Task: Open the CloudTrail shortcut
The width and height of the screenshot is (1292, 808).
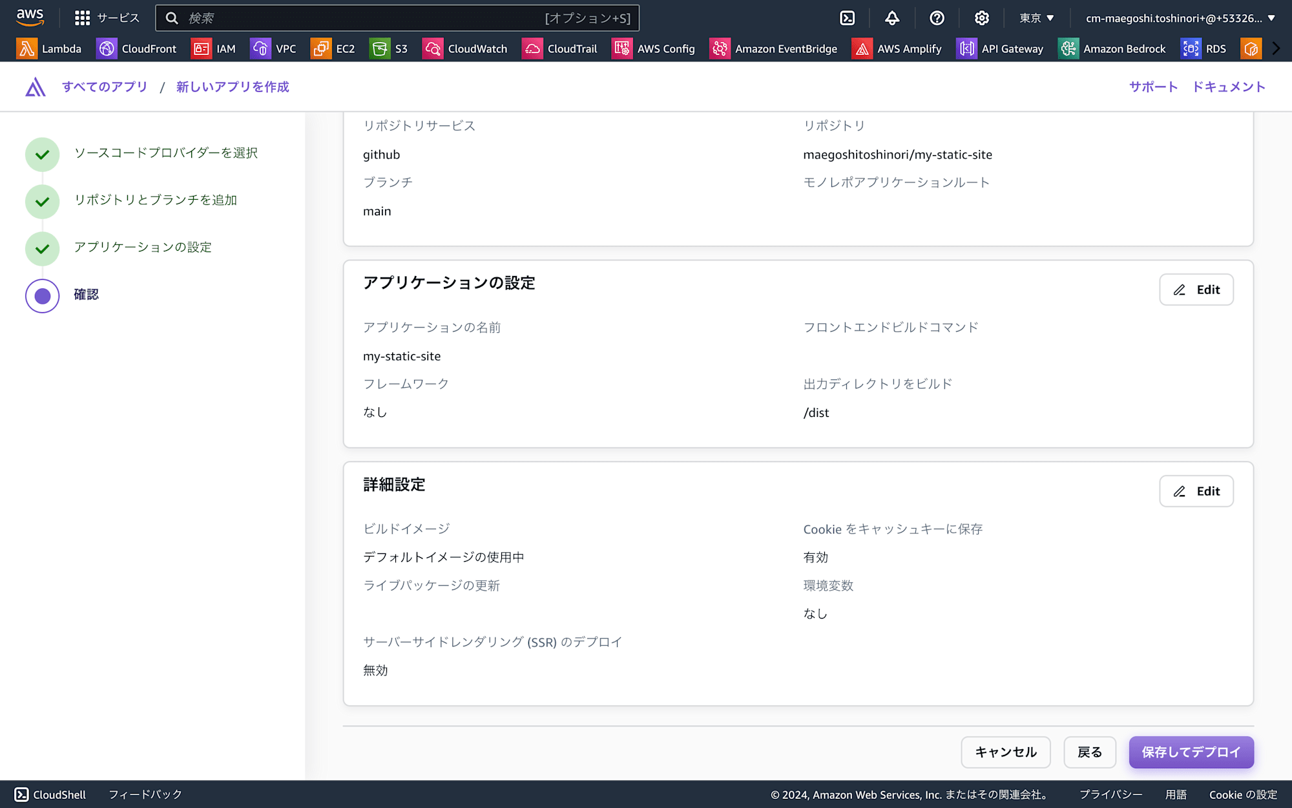Action: pos(559,48)
